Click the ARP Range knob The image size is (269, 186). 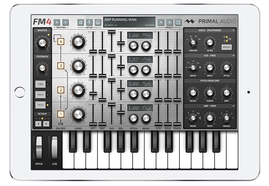pos(227,118)
